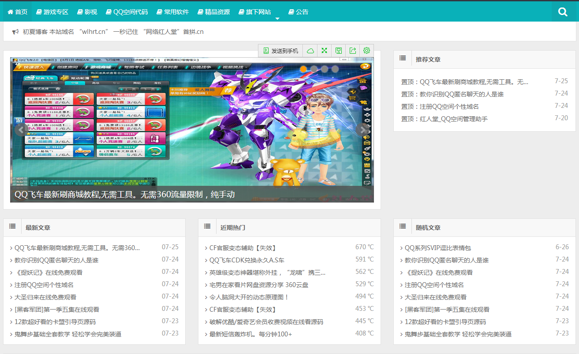Screen dimensions: 579x354
Task: Go to the previous carousel slide arrow
Action: click(x=21, y=130)
